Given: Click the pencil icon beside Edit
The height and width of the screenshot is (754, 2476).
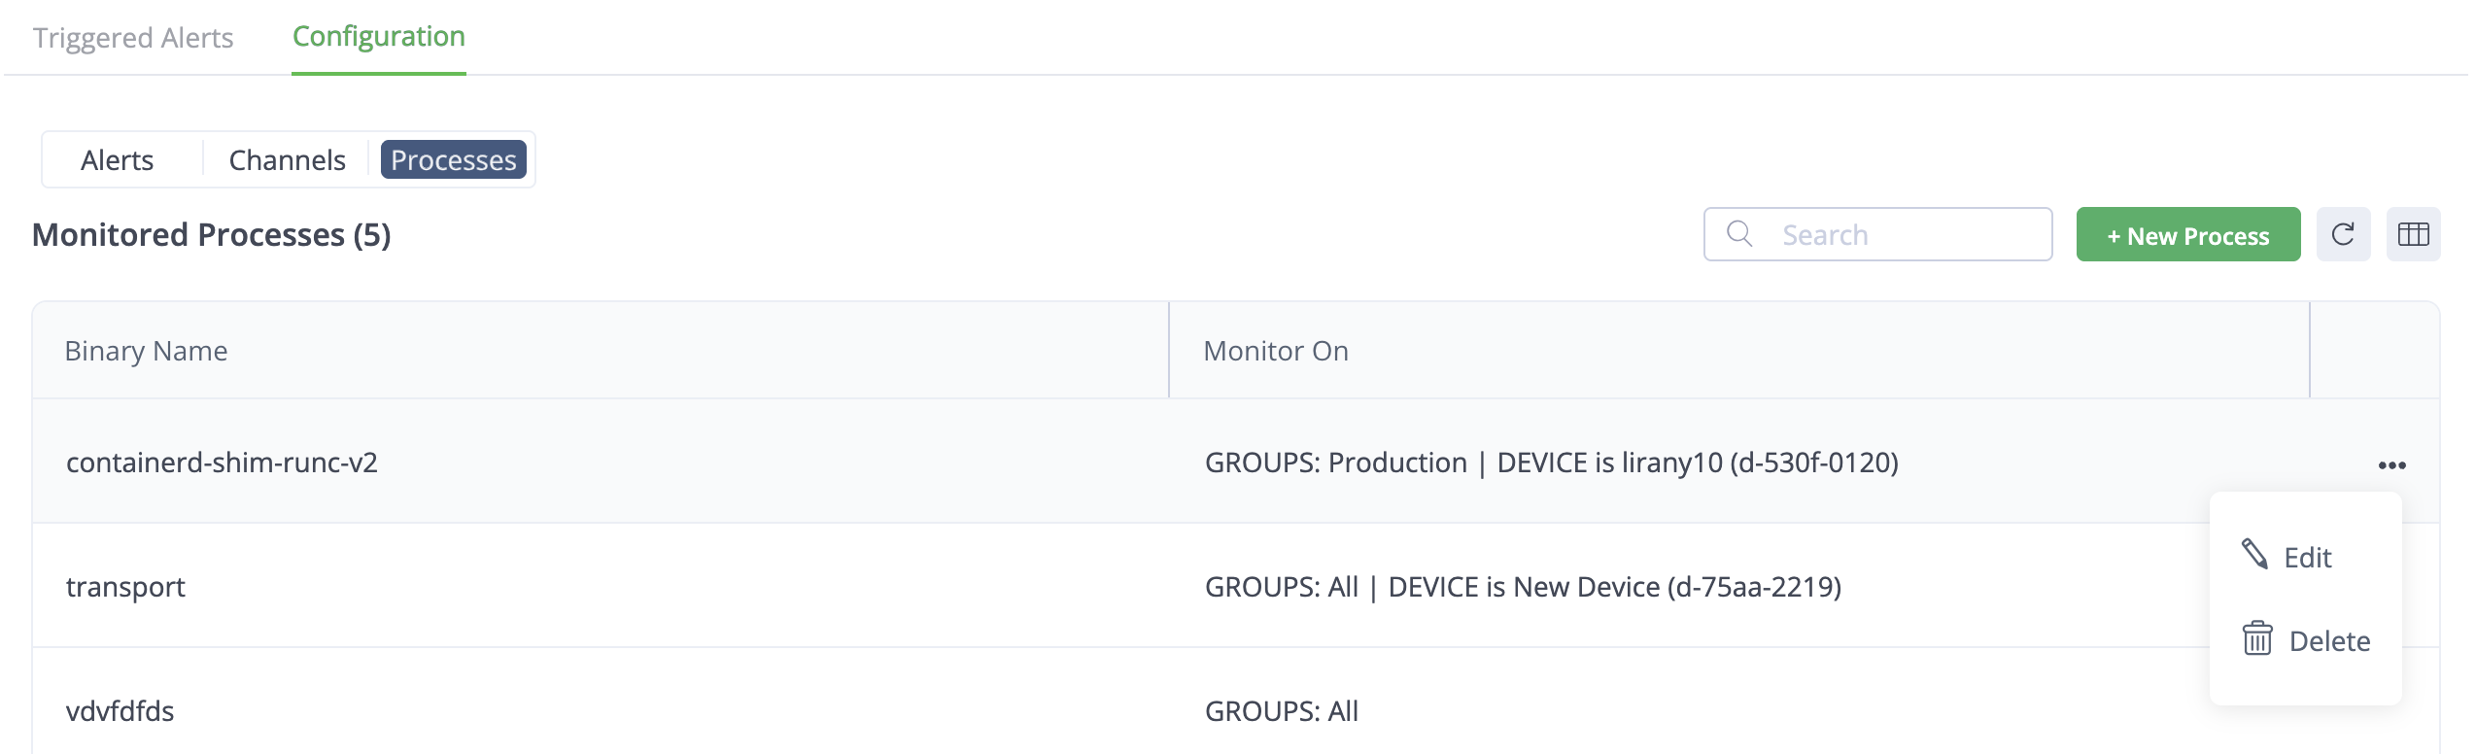Looking at the screenshot, I should pyautogui.click(x=2254, y=555).
